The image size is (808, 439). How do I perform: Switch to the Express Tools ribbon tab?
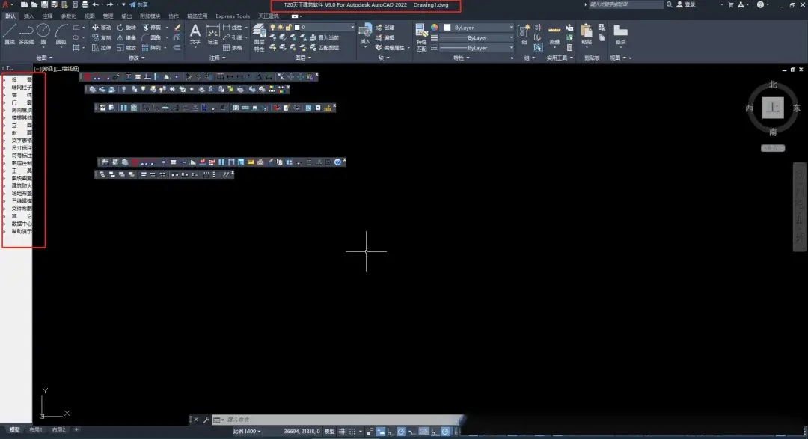232,16
